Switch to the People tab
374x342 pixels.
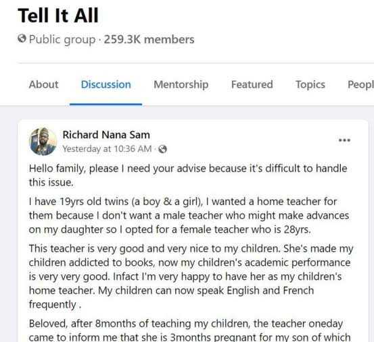pos(360,84)
